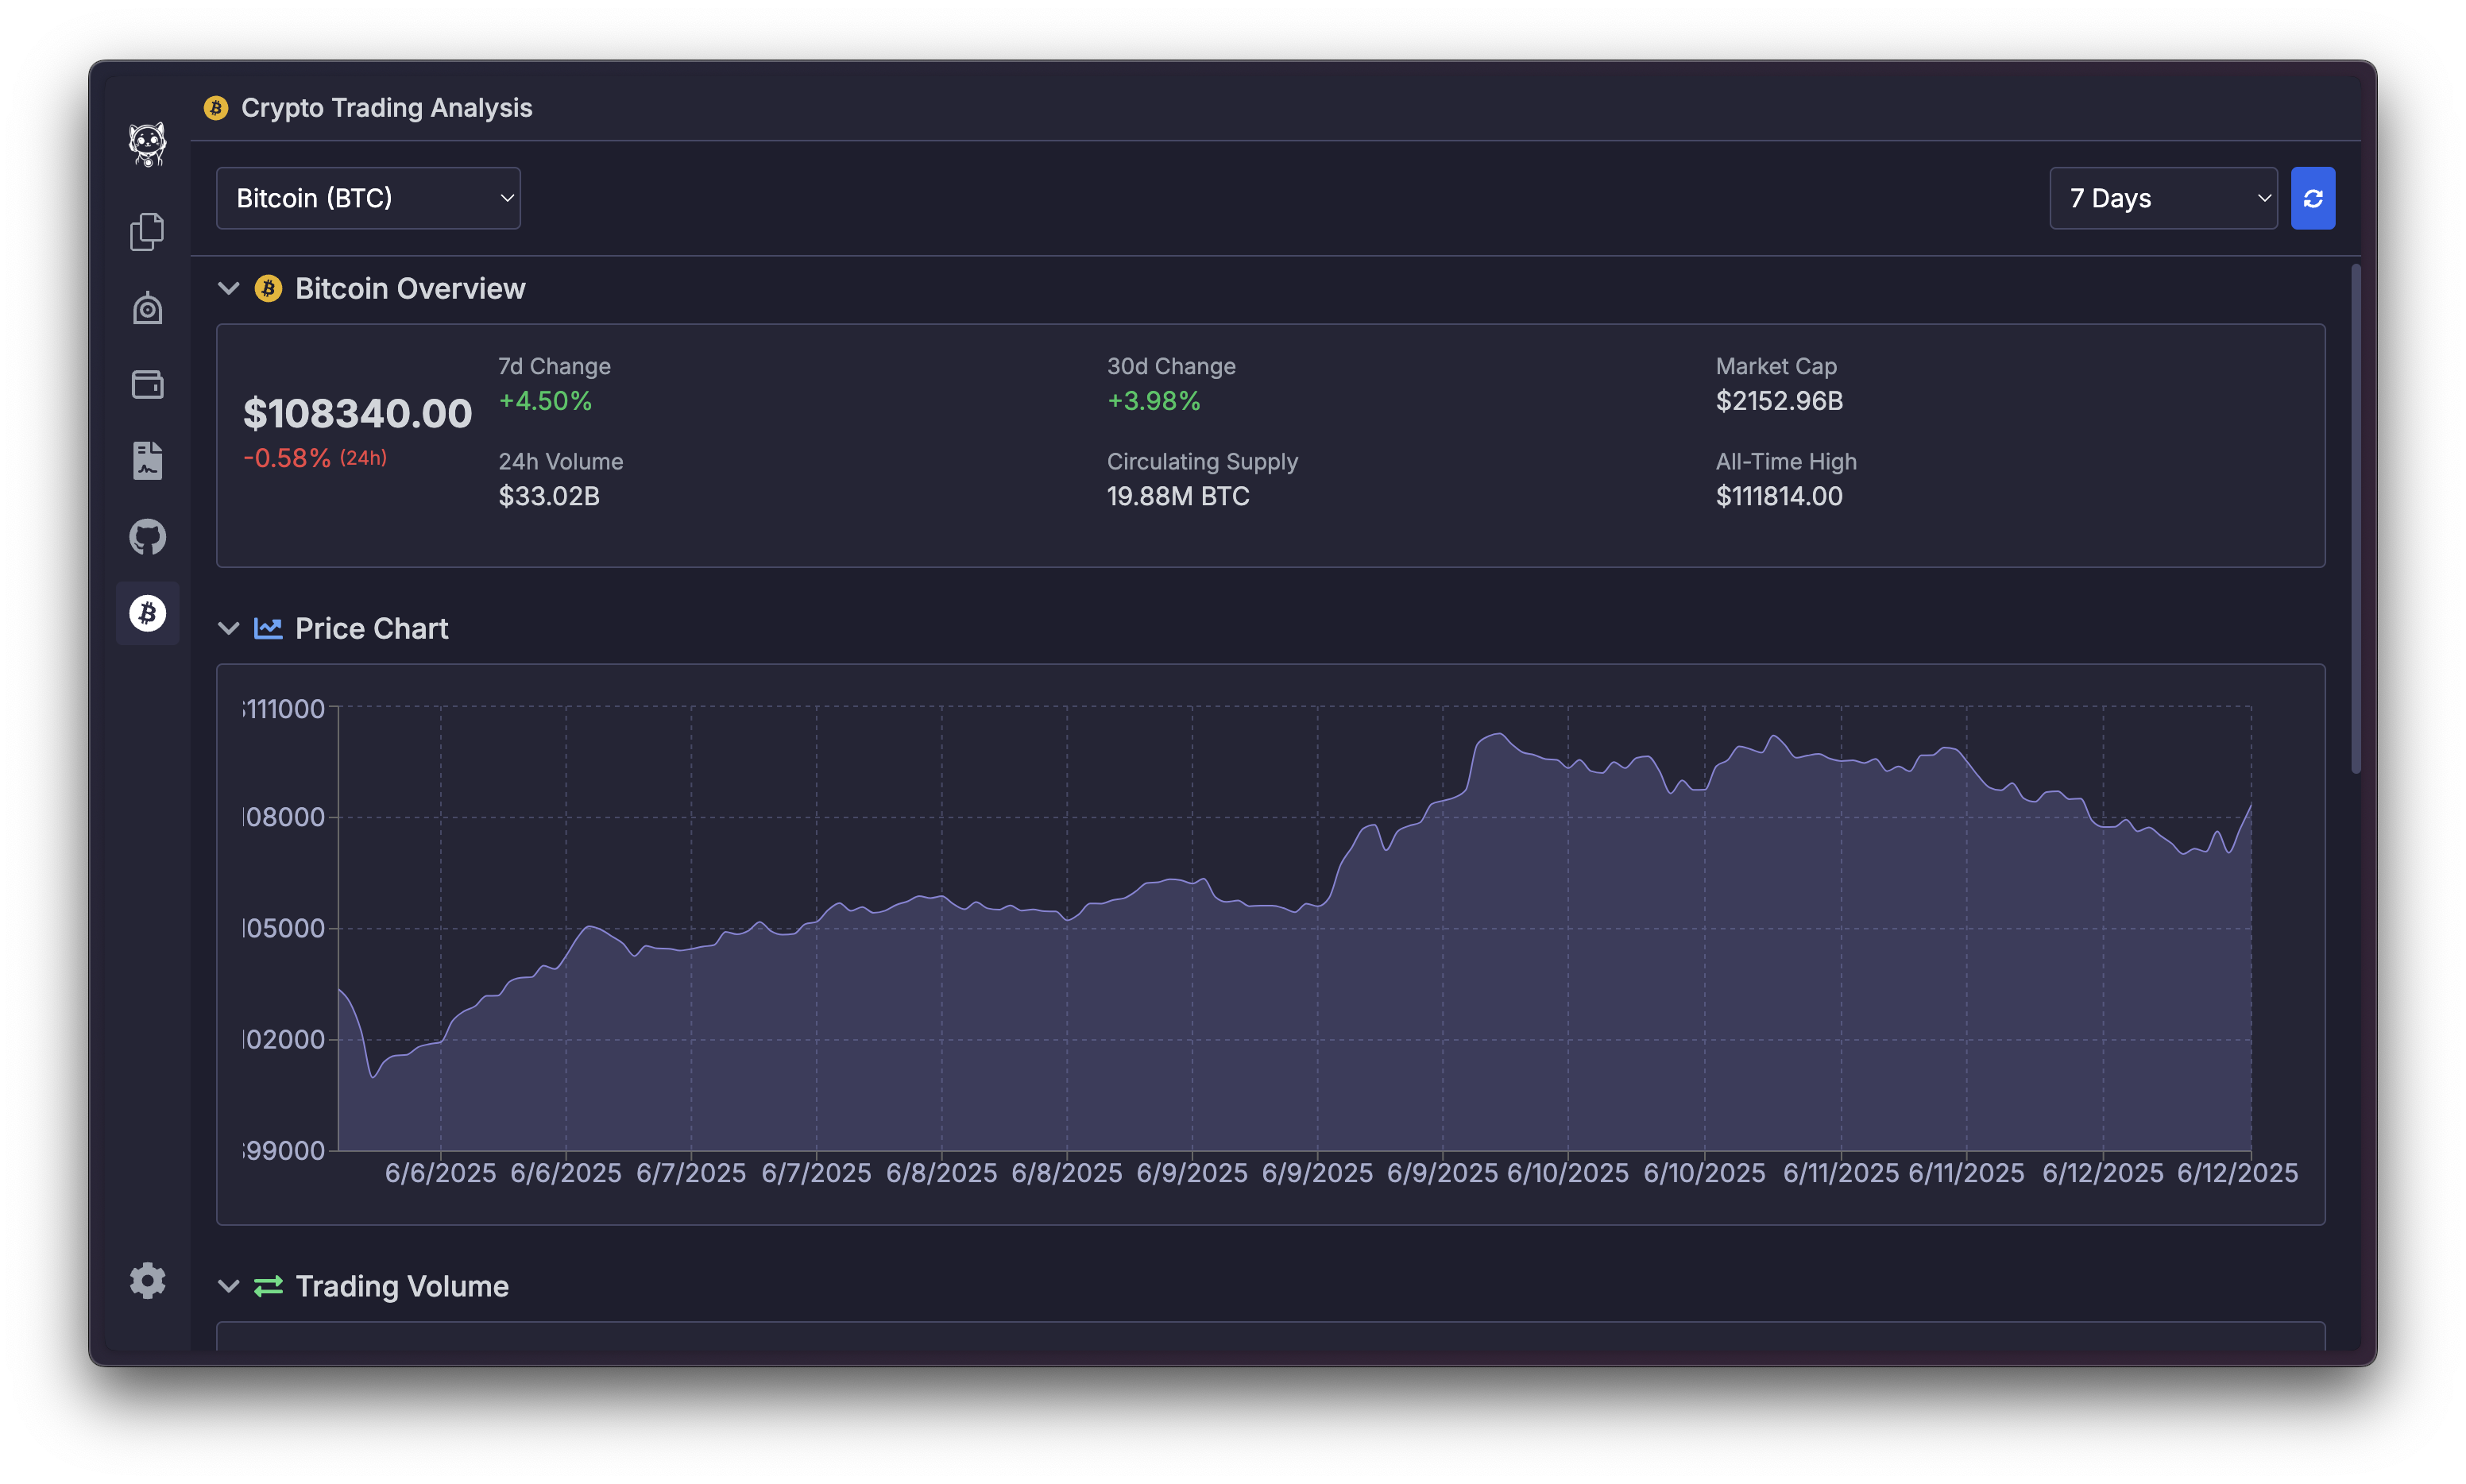Open the GitHub sidebar icon

147,537
